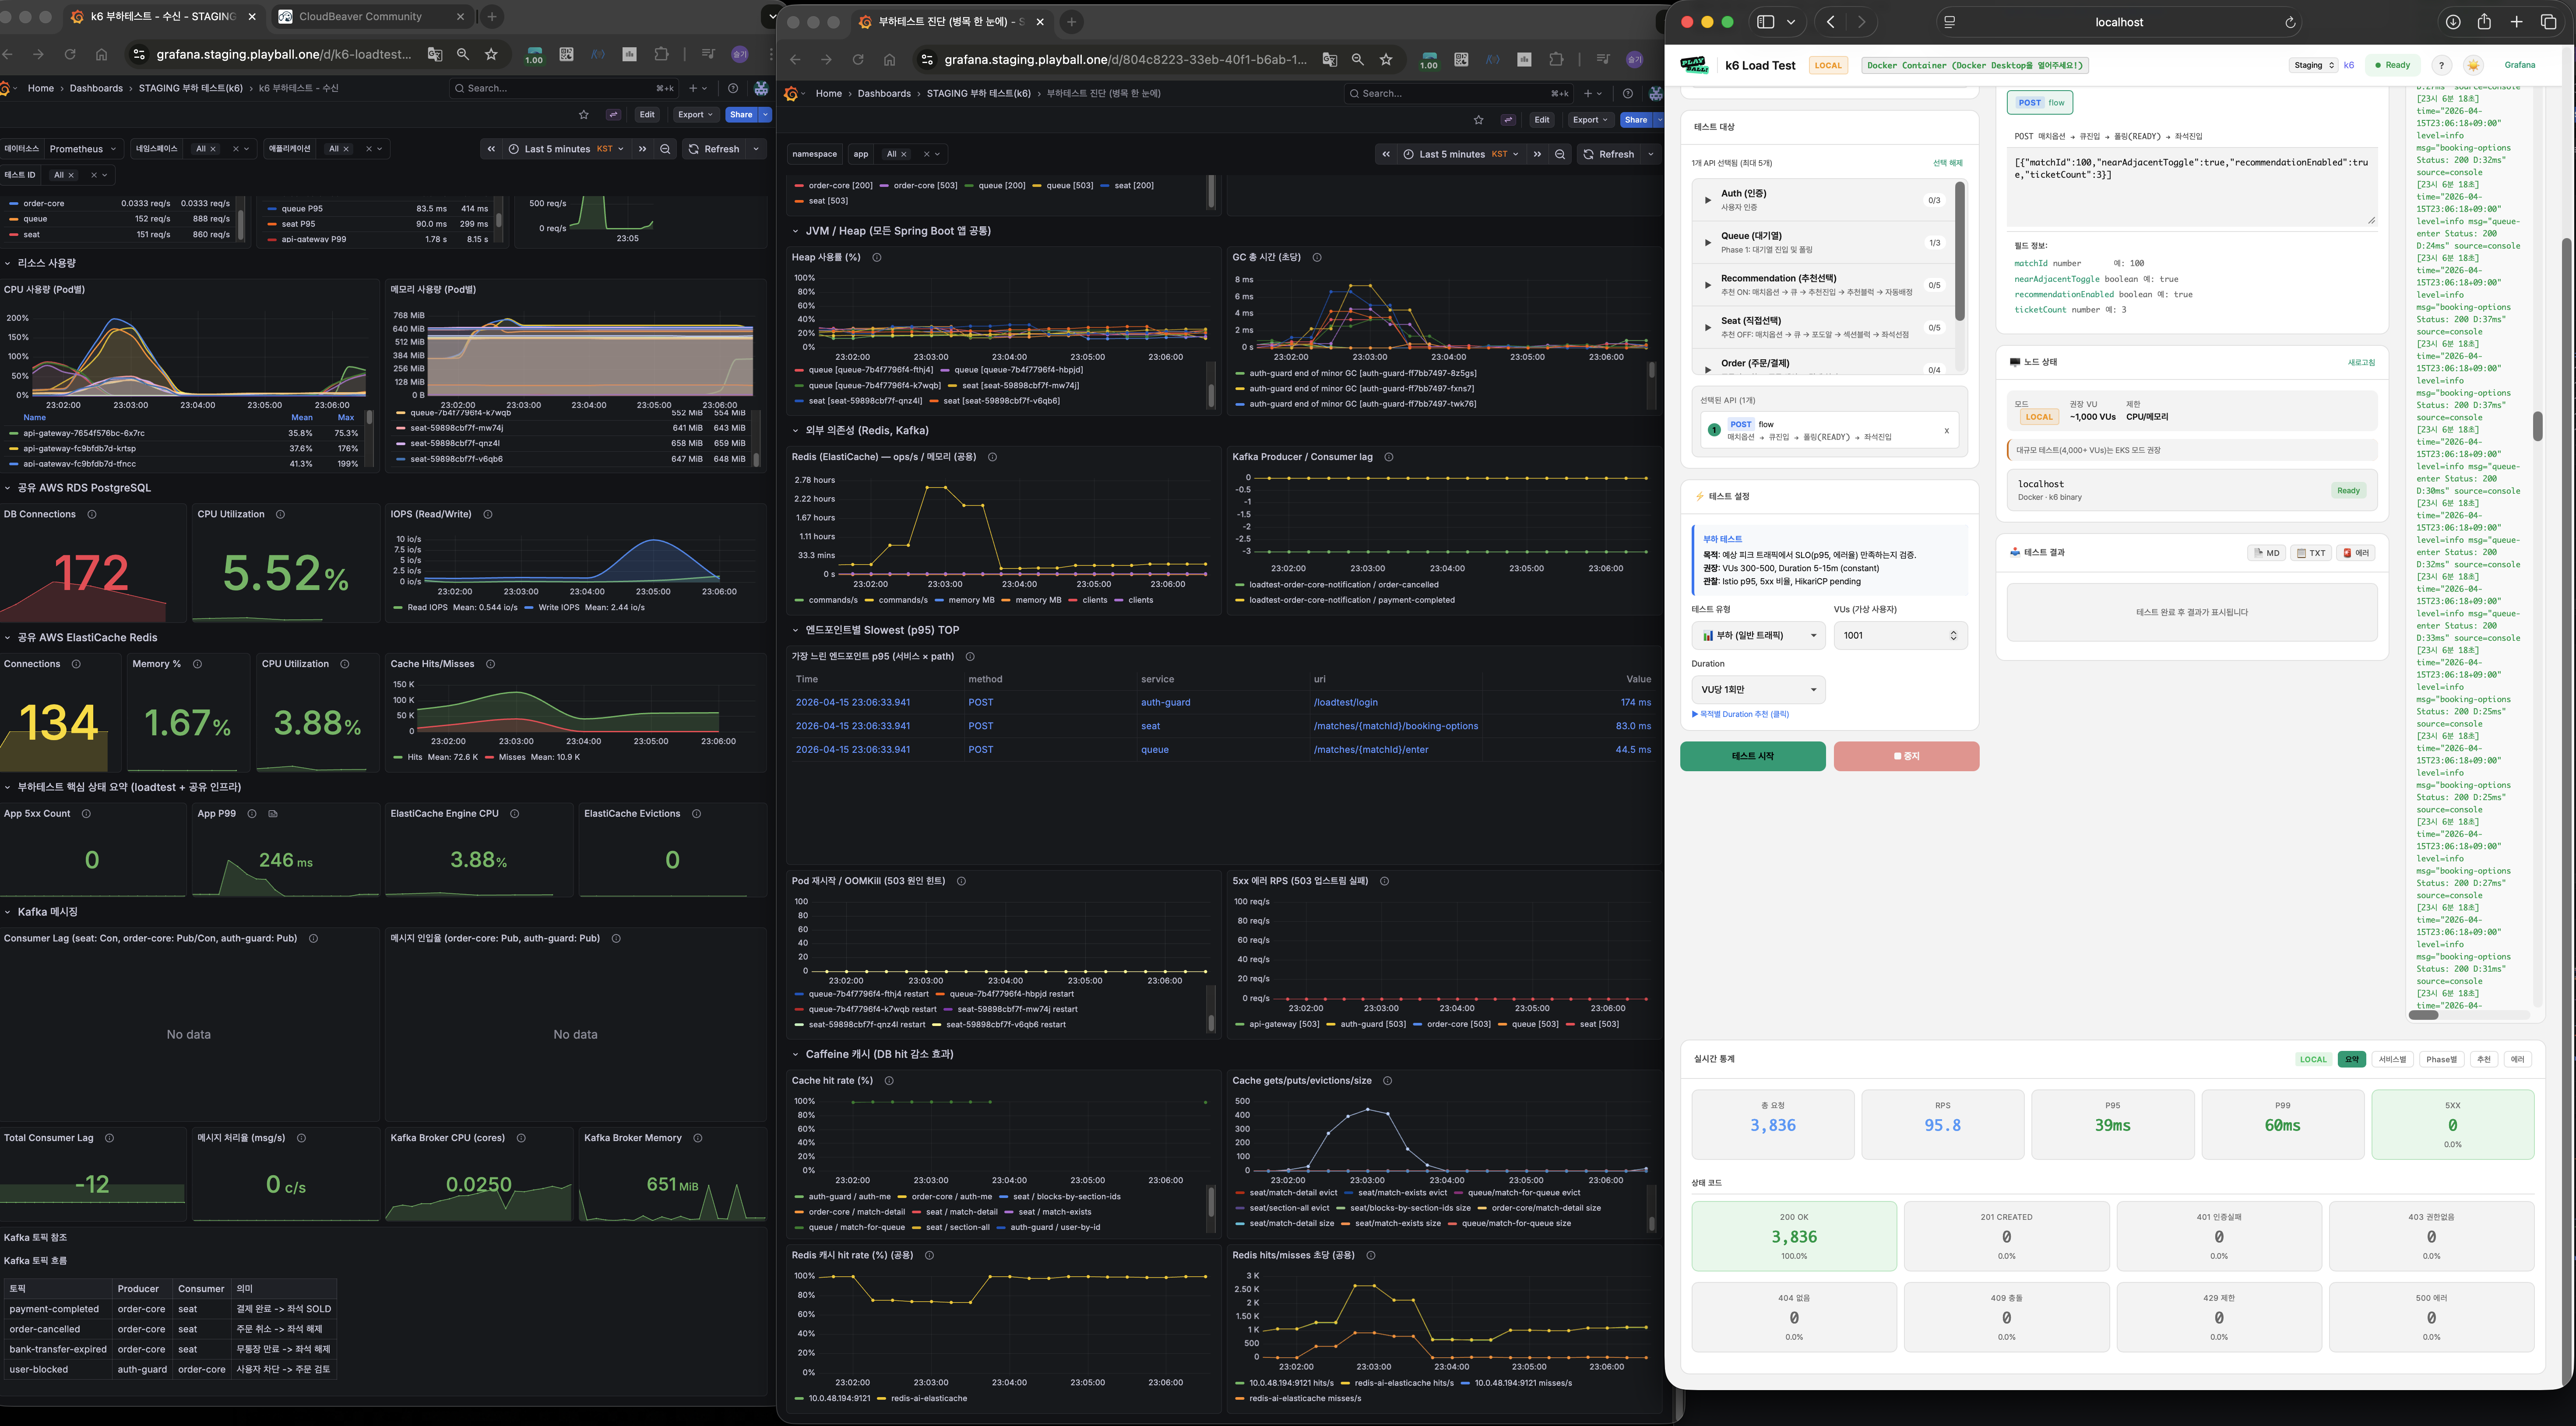Click Safari page reload icon

coord(2290,22)
